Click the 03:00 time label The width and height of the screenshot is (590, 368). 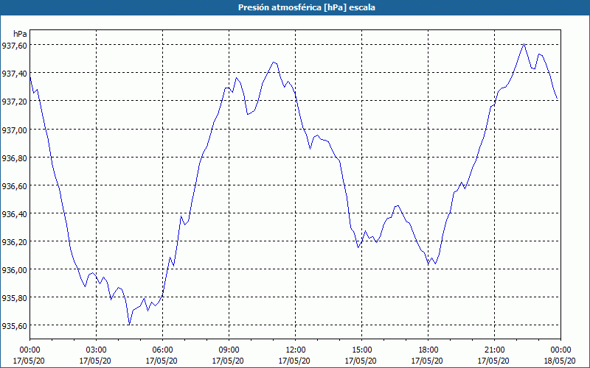pyautogui.click(x=96, y=350)
